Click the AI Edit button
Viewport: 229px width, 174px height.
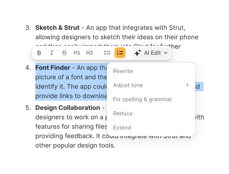click(x=151, y=53)
